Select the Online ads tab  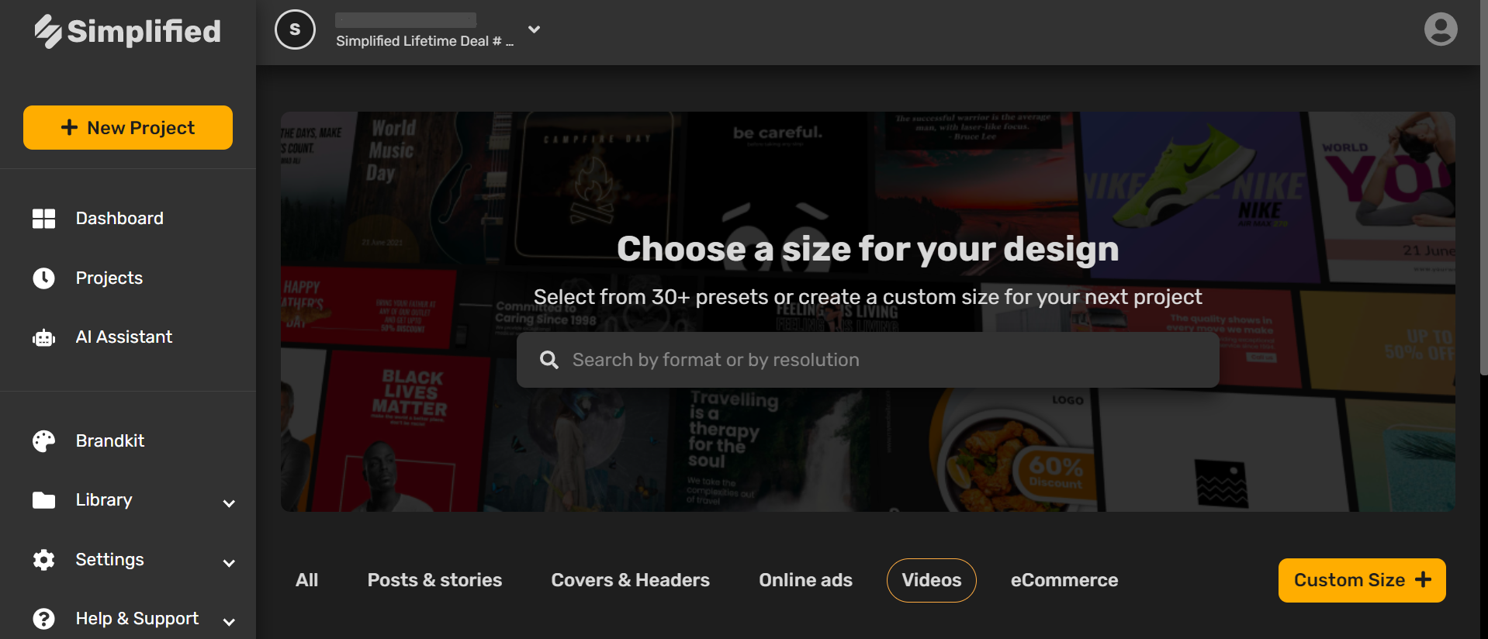(x=805, y=580)
